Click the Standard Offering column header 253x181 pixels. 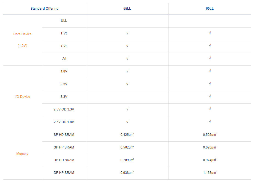[x=45, y=9]
